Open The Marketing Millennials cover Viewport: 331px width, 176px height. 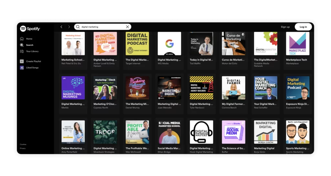pos(137,88)
